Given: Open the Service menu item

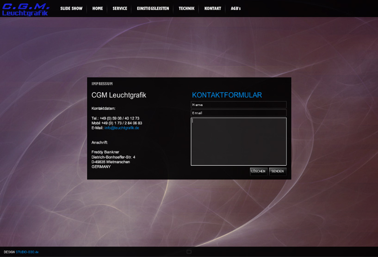Looking at the screenshot, I should point(120,8).
